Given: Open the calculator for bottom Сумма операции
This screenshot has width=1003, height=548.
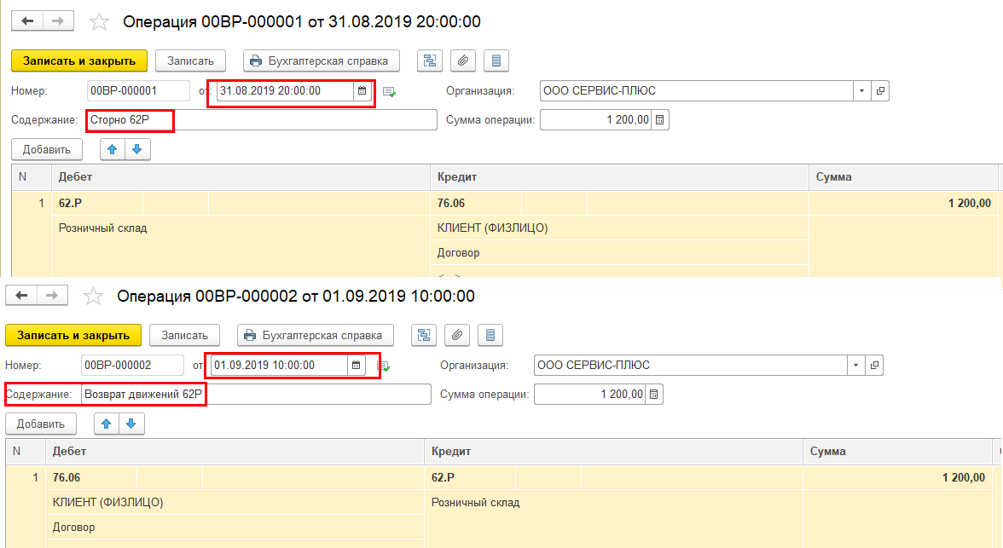Looking at the screenshot, I should point(654,394).
